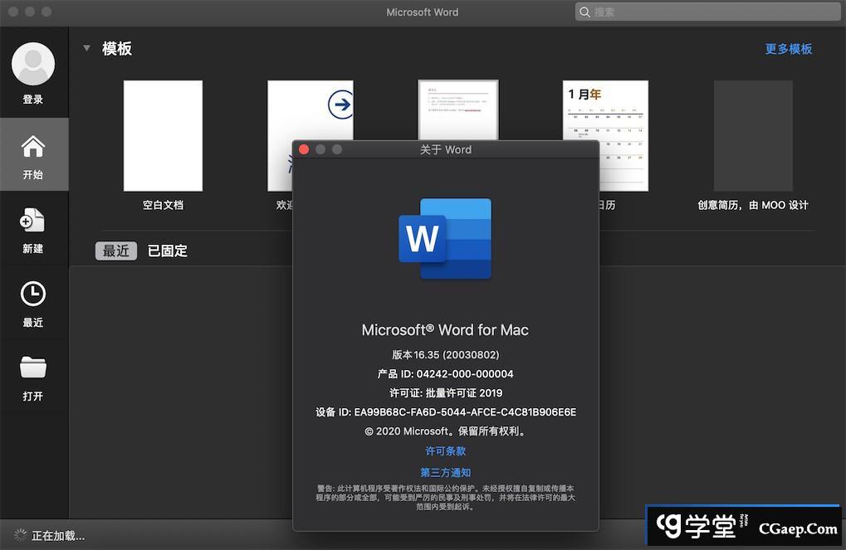Switch to the 最近 tab
The height and width of the screenshot is (550, 846).
pyautogui.click(x=116, y=251)
